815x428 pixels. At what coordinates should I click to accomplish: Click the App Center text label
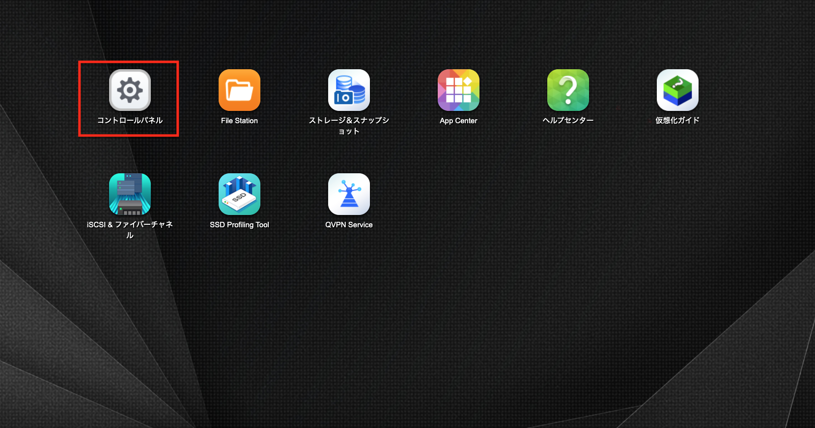458,121
